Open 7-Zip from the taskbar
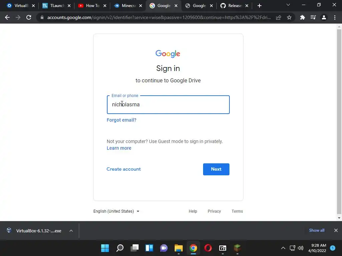 click(x=223, y=248)
